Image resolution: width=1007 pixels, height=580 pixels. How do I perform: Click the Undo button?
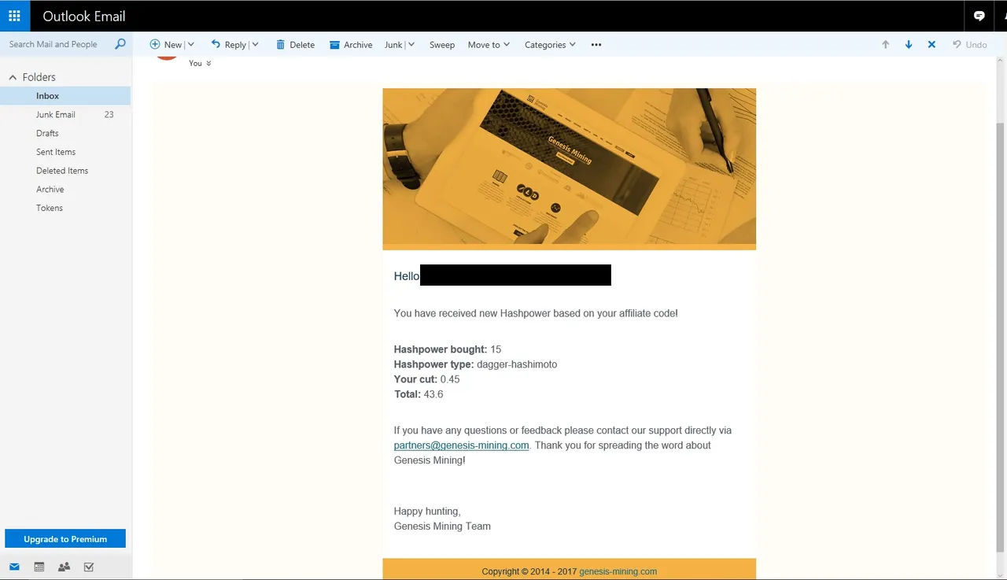pos(969,45)
